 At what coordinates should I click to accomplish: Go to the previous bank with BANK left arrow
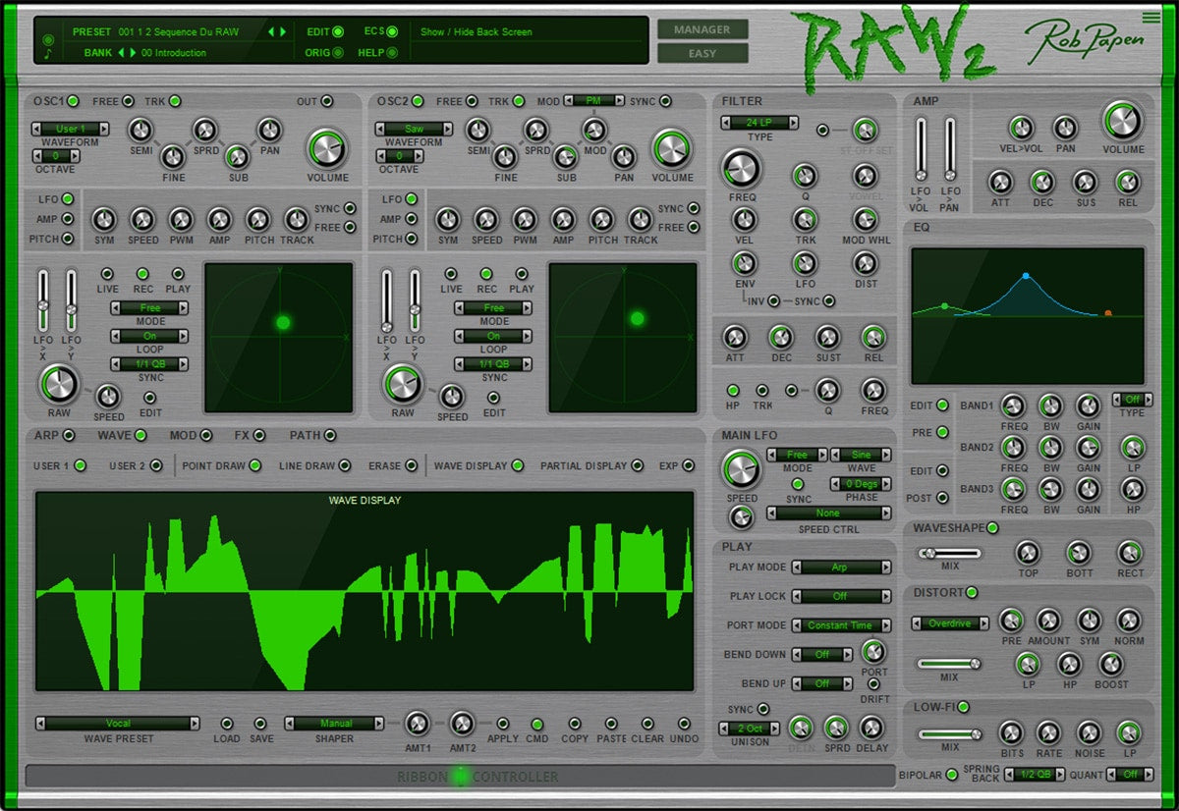(122, 53)
